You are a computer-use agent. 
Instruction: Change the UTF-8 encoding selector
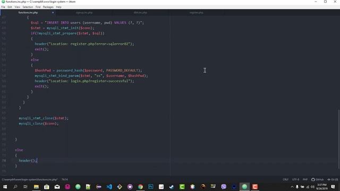295,179
